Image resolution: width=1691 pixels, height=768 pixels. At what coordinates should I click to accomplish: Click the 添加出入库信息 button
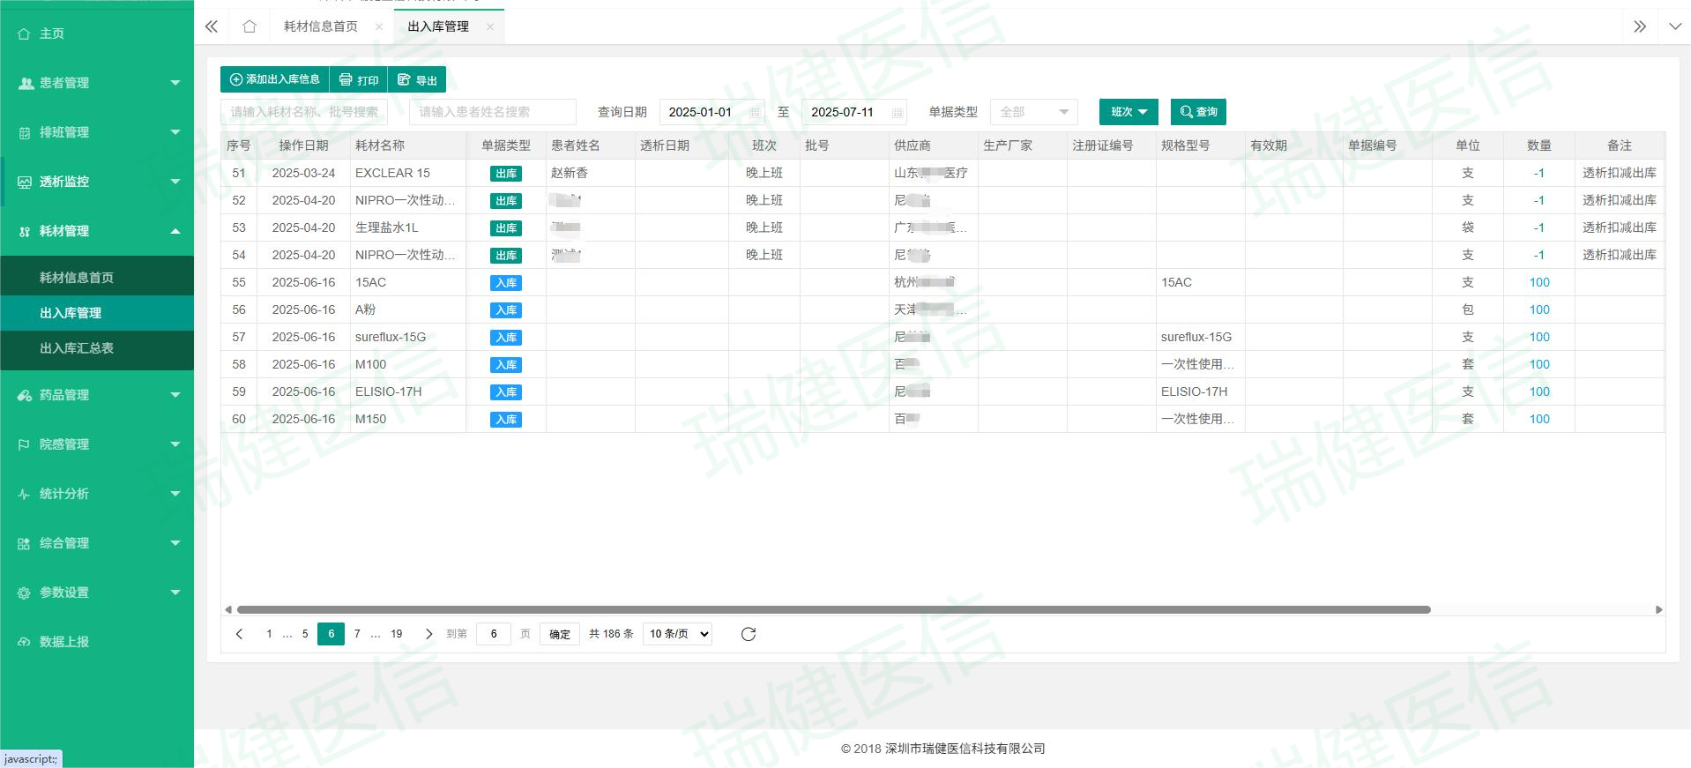275,79
